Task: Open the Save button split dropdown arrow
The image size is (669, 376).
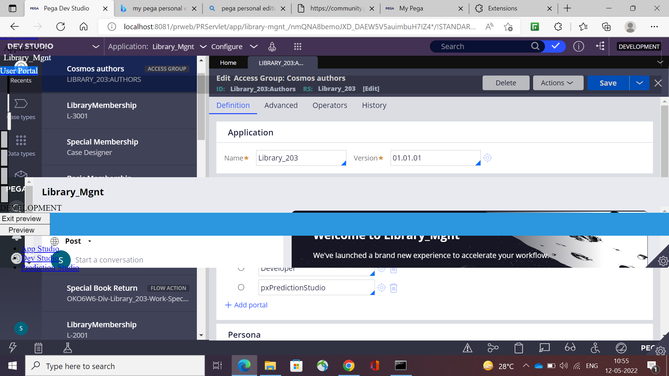Action: coord(639,83)
